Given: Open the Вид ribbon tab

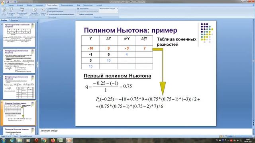Looking at the screenshot, I should pos(78,5).
